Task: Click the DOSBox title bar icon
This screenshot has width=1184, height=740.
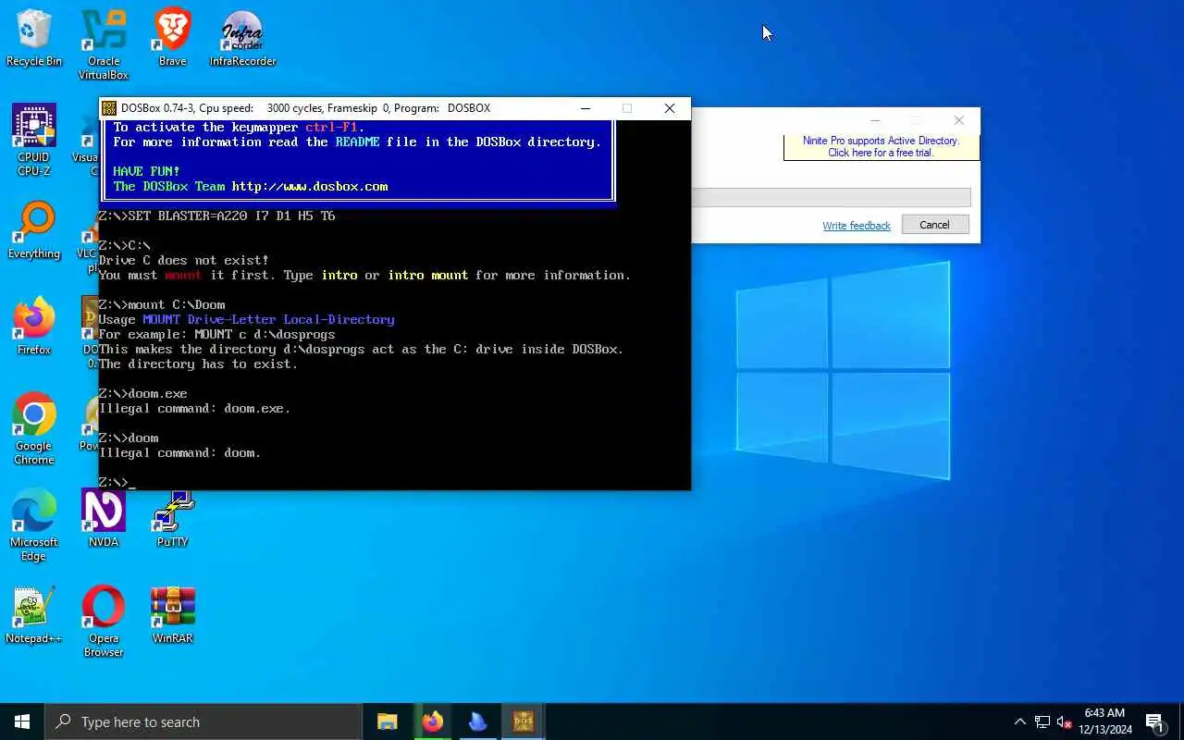Action: click(109, 108)
